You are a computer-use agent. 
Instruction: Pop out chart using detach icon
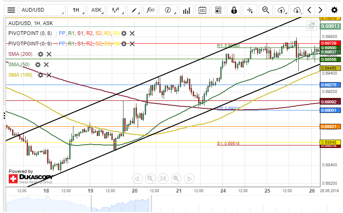click(311, 26)
